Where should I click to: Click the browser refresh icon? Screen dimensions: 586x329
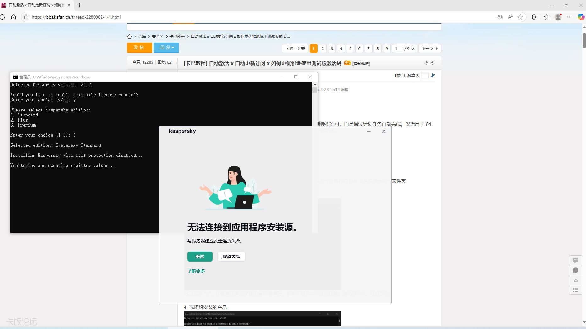coord(3,17)
